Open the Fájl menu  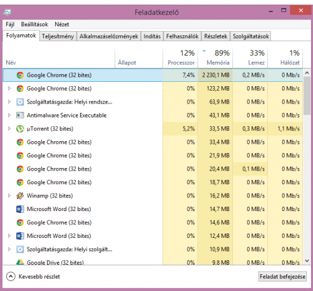10,24
